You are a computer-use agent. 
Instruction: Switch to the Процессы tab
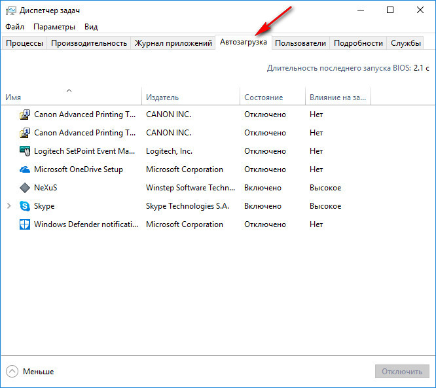tap(24, 43)
